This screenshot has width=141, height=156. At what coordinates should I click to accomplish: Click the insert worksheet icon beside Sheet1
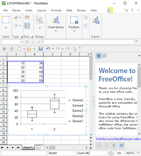click(x=38, y=148)
